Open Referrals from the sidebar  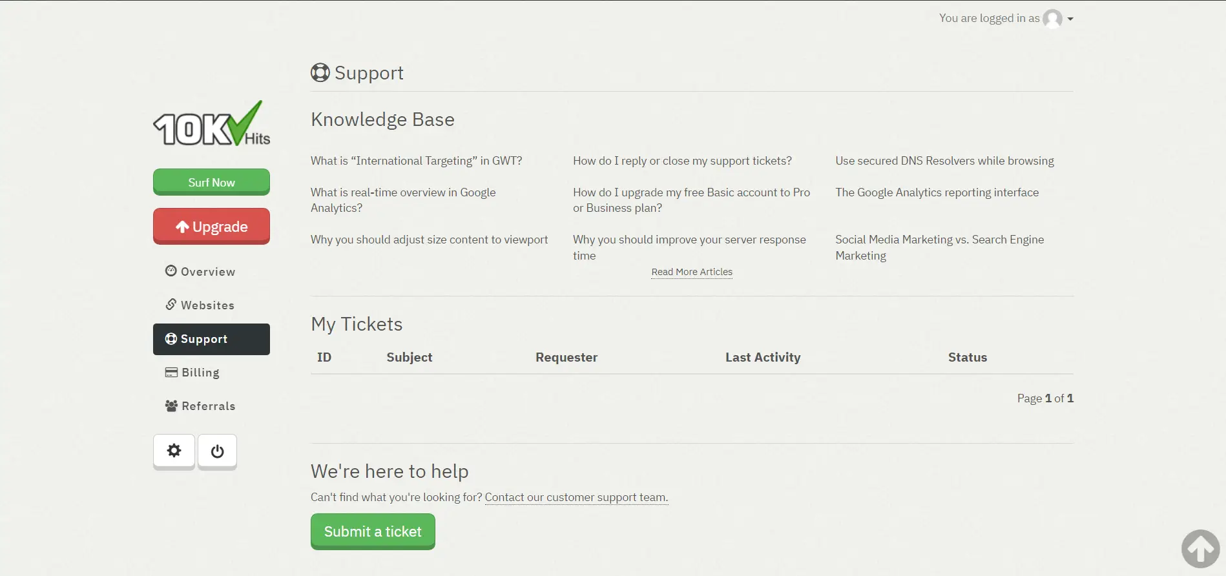(200, 406)
